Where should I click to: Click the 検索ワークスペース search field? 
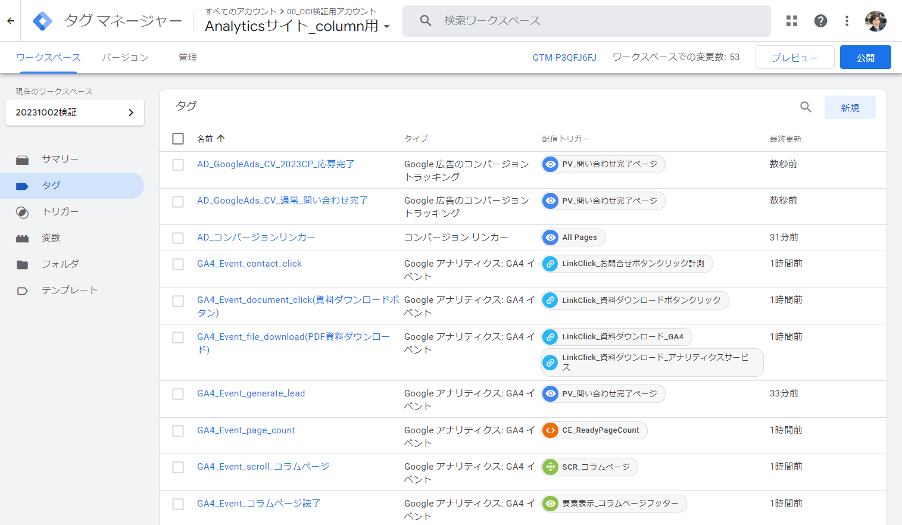[586, 21]
